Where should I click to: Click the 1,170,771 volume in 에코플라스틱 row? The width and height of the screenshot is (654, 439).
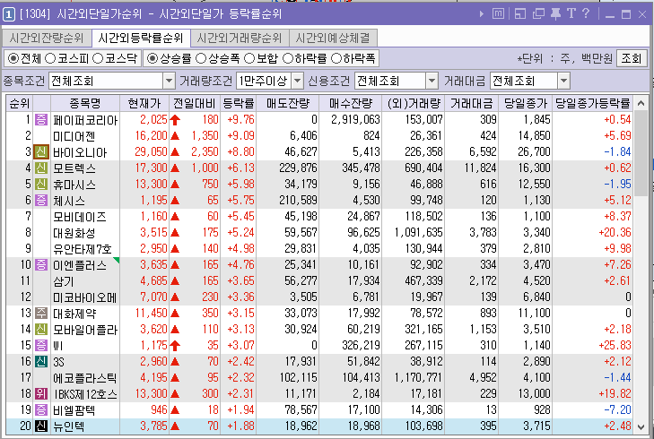(x=418, y=378)
